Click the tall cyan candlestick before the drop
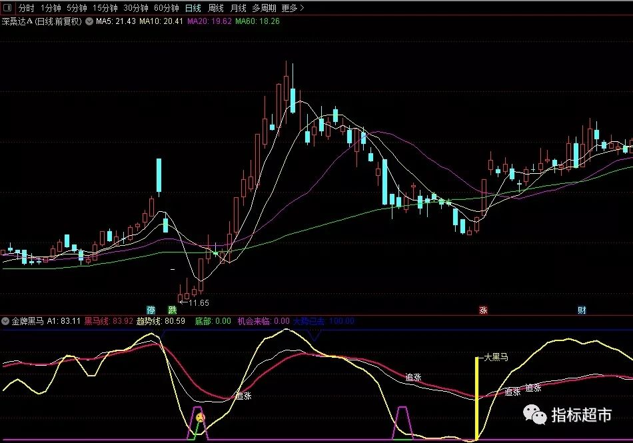This screenshot has height=443, width=633. tap(159, 176)
